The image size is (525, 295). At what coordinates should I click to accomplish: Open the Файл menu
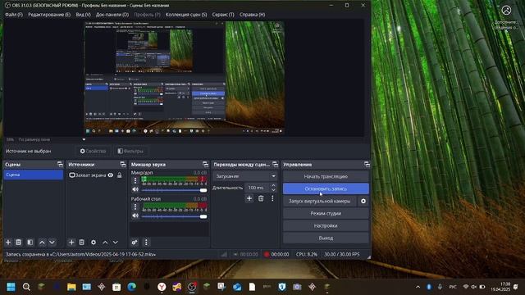pos(14,15)
